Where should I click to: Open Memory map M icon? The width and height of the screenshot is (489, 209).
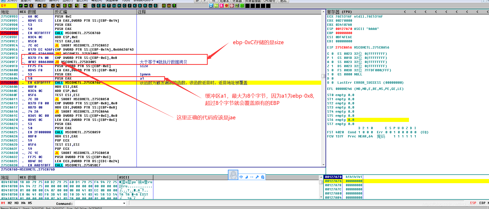pos(104,6)
